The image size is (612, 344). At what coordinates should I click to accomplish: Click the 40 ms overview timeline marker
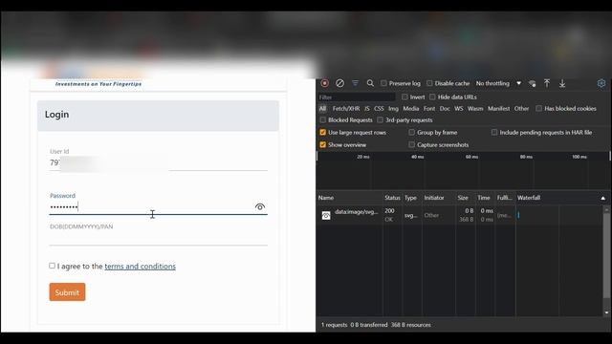[418, 157]
